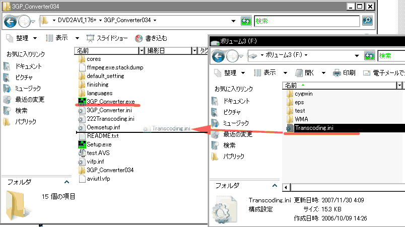
Task: Click the 印刷 button in right window
Action: pos(344,73)
